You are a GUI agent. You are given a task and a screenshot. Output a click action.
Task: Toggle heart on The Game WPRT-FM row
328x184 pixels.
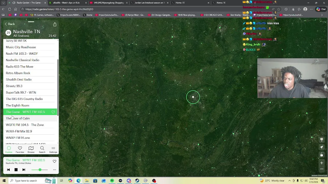click(x=53, y=112)
